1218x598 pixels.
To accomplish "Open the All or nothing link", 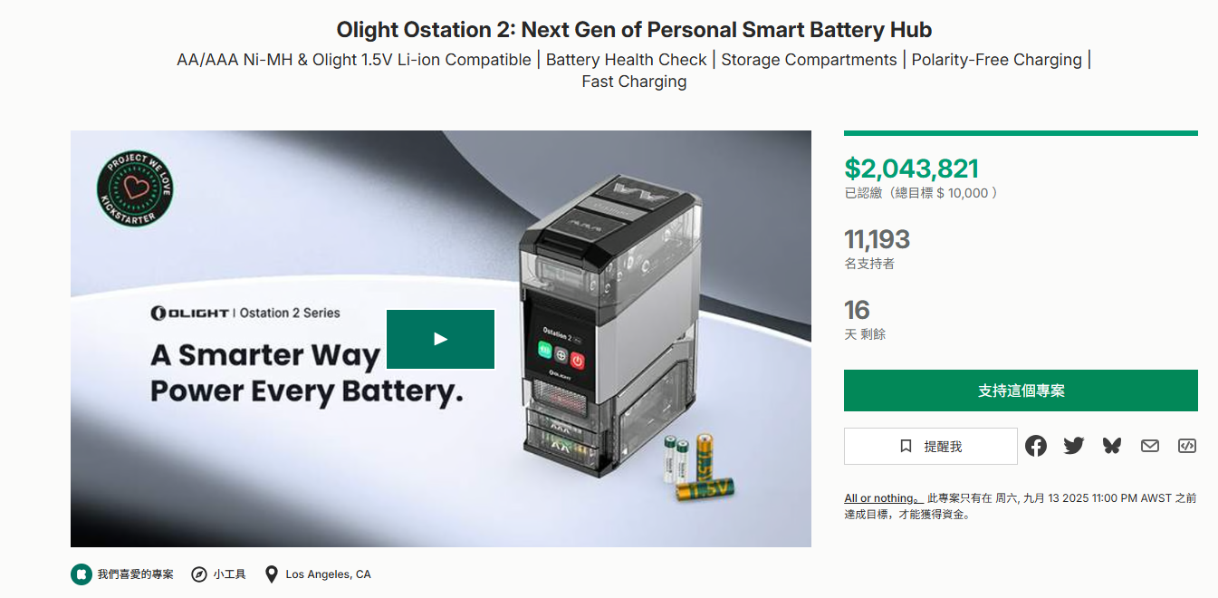I will (881, 498).
